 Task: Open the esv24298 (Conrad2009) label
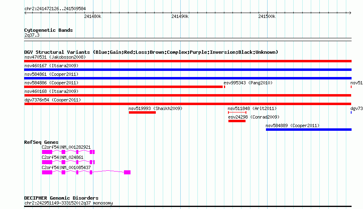pyautogui.click(x=254, y=117)
